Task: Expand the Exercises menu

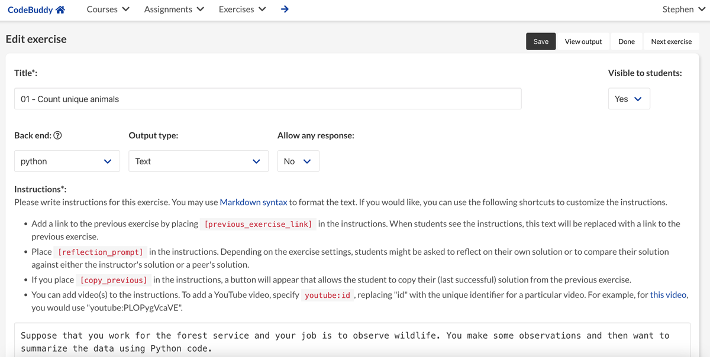Action: point(242,9)
